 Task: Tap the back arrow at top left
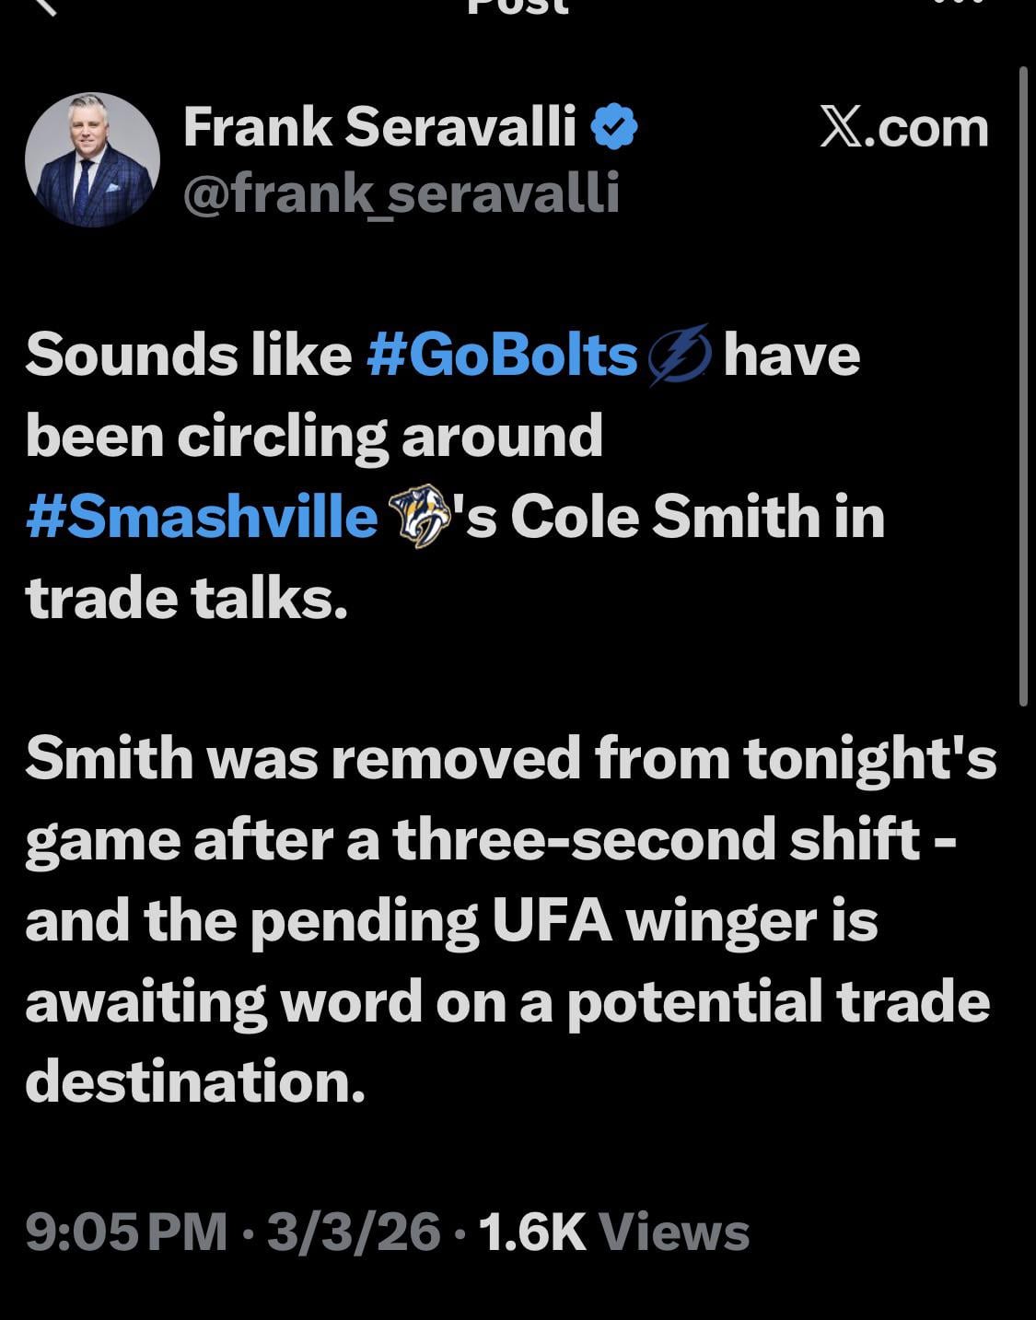click(x=44, y=6)
